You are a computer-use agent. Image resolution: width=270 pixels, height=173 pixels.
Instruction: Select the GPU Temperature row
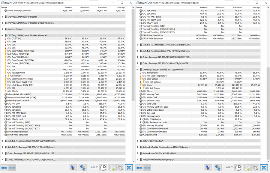(200, 73)
